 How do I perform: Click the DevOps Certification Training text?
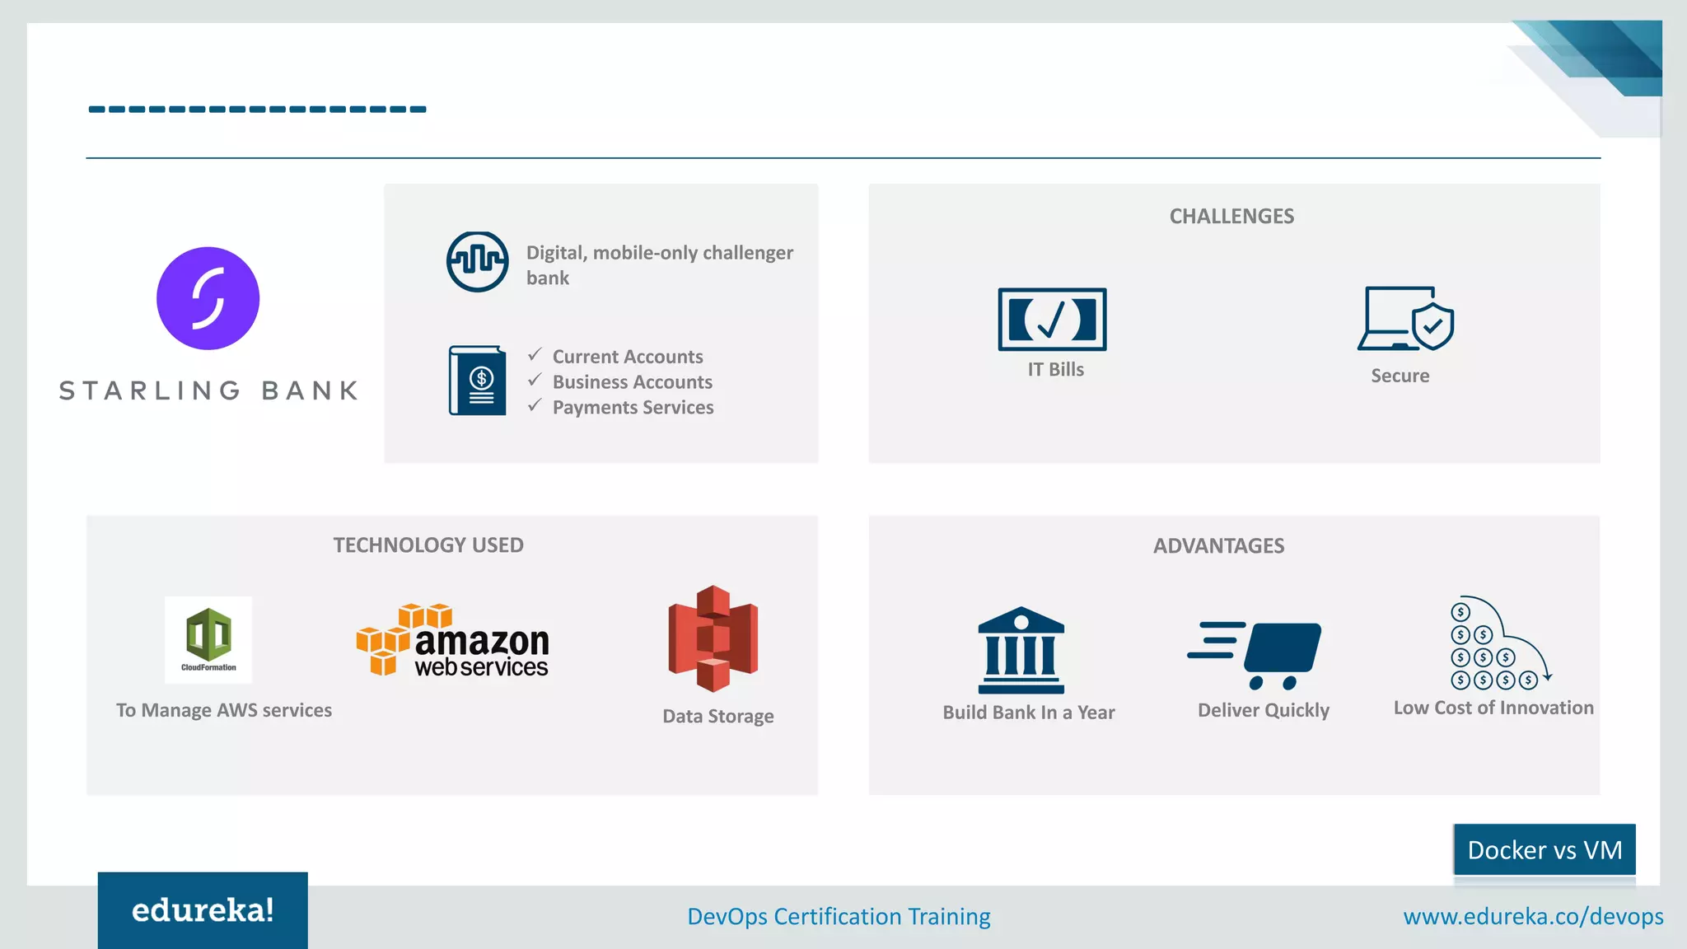tap(839, 916)
